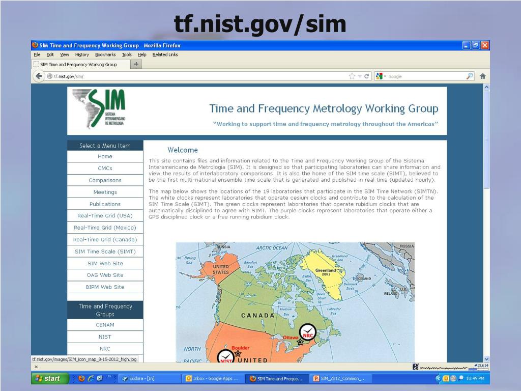
Task: Click the map image of Canada
Action: click(x=295, y=302)
